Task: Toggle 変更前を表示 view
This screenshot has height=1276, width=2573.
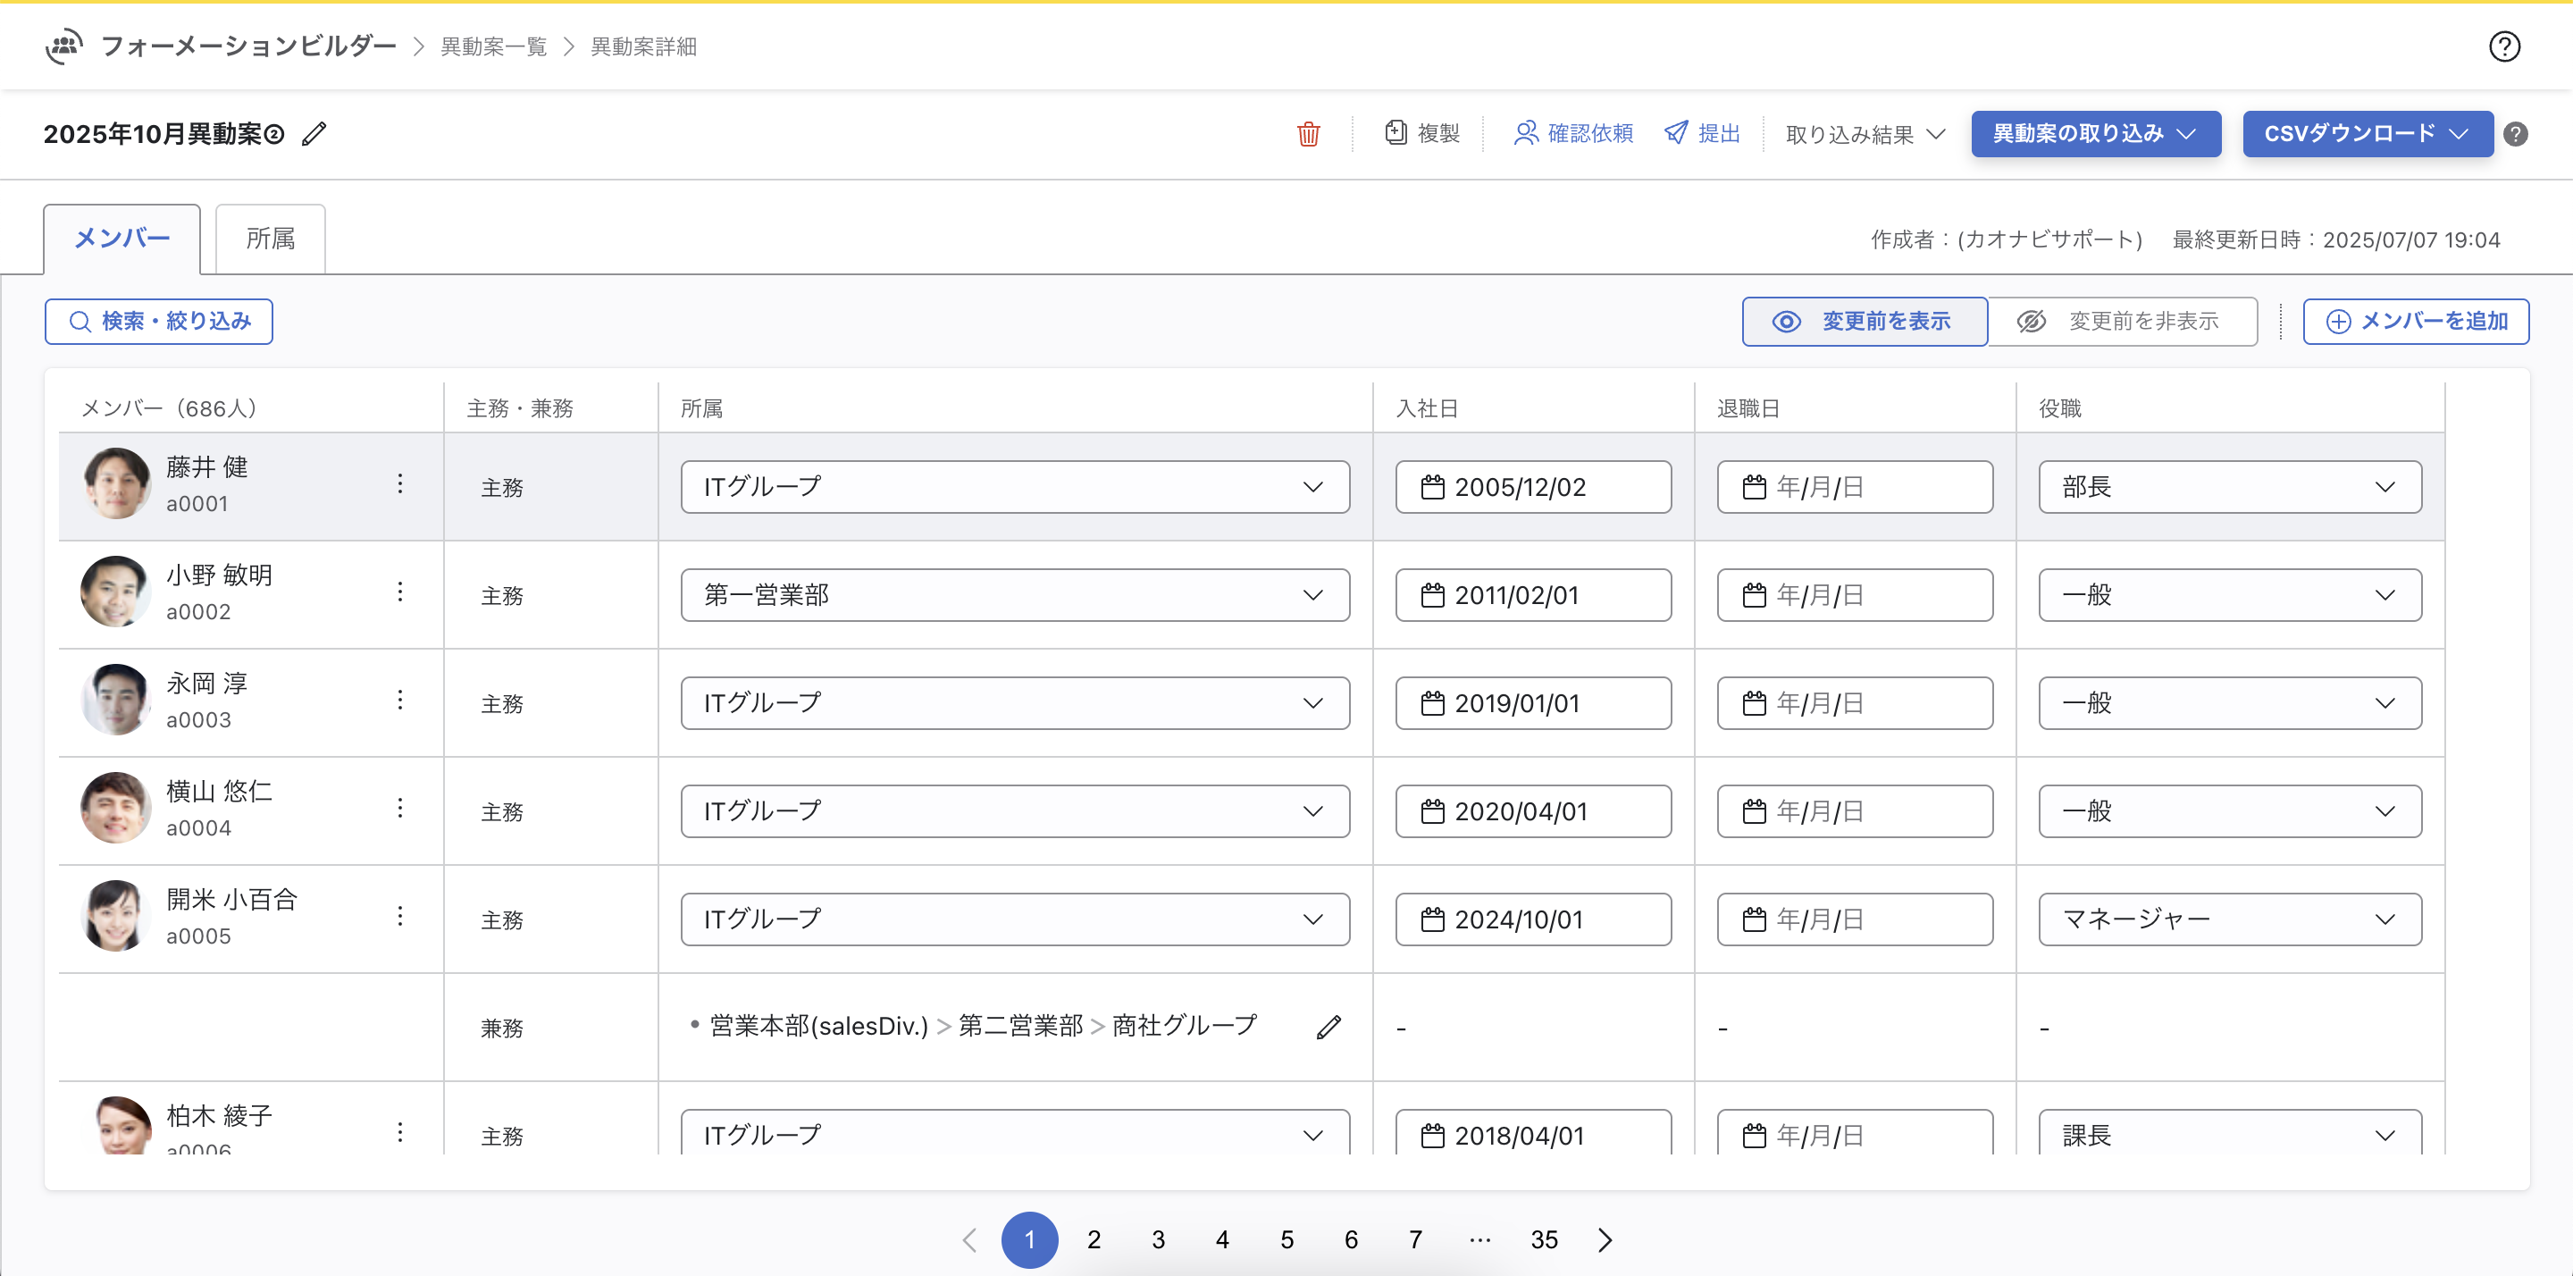Action: coord(1864,322)
